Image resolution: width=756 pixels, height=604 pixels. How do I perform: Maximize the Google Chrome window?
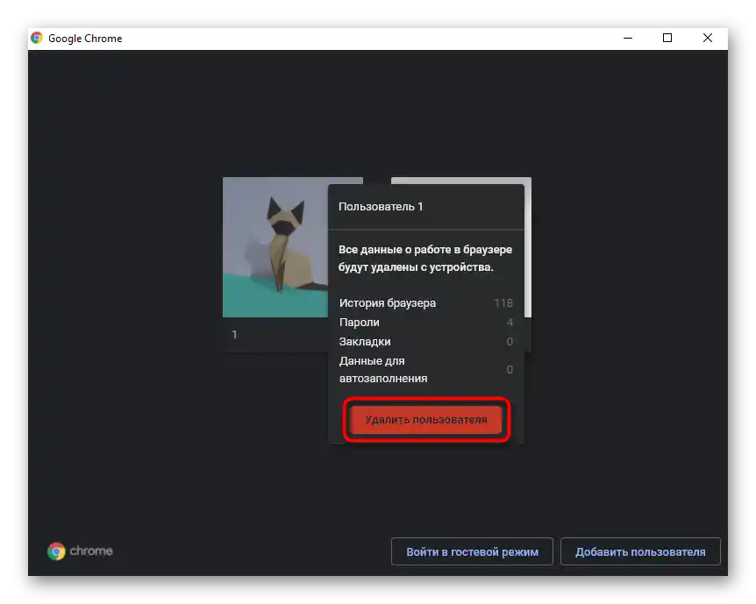[x=667, y=38]
